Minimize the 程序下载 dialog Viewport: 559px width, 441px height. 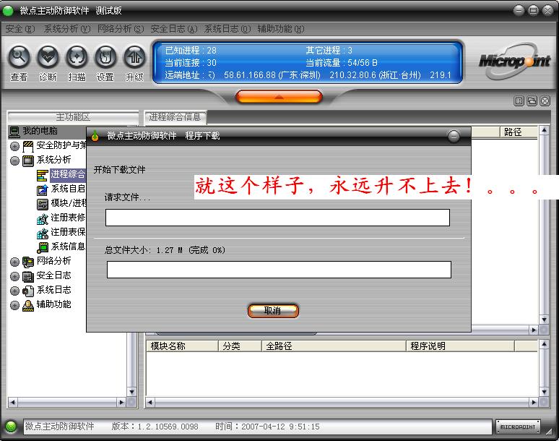click(x=454, y=136)
